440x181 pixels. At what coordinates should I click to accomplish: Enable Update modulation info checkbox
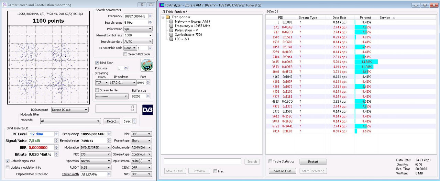[x=8, y=167]
